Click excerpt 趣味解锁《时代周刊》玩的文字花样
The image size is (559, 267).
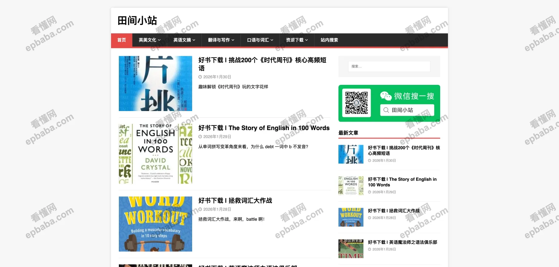point(233,87)
